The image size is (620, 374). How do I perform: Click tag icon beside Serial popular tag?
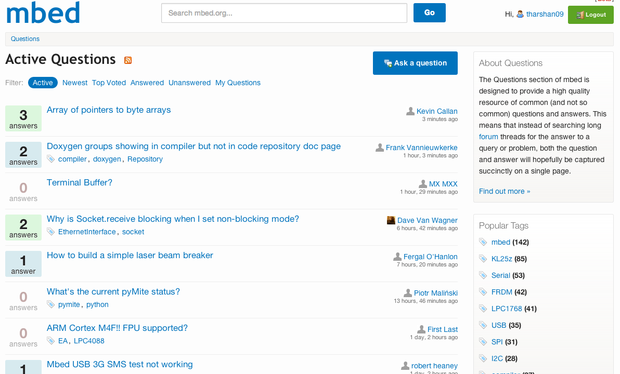pyautogui.click(x=483, y=275)
